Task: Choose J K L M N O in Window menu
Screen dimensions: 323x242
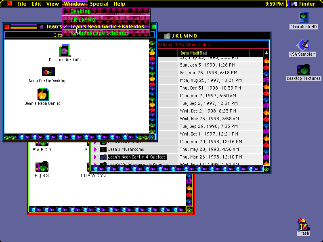Action: click(x=106, y=20)
